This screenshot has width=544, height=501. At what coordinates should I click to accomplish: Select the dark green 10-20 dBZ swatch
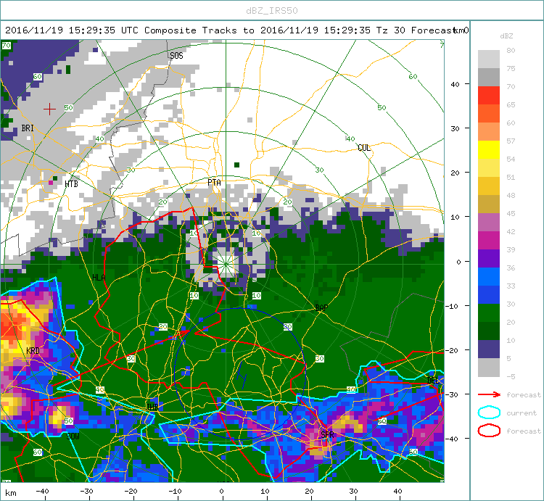pyautogui.click(x=488, y=331)
